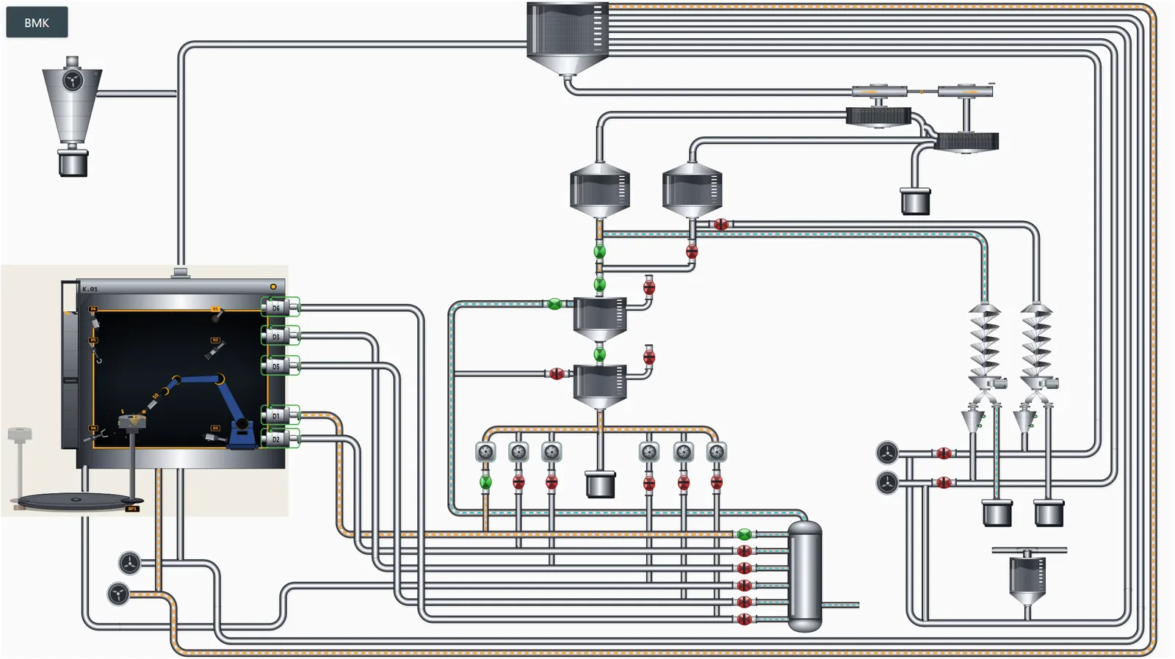Image resolution: width=1175 pixels, height=659 pixels.
Task: Select the fourth pump in the six-pump row
Action: click(649, 452)
